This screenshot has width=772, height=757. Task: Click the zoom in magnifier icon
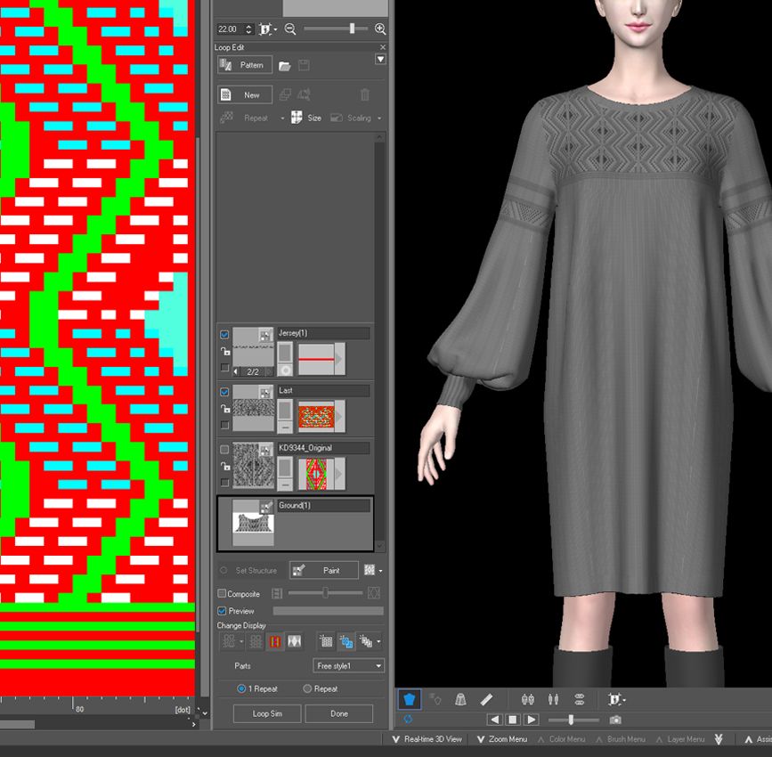380,29
